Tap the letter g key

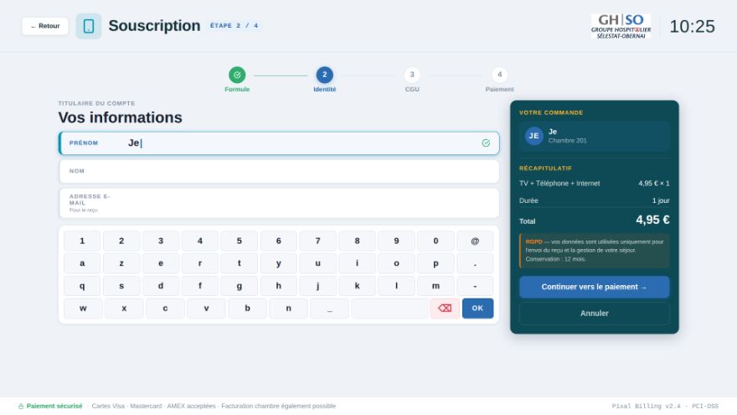(240, 286)
